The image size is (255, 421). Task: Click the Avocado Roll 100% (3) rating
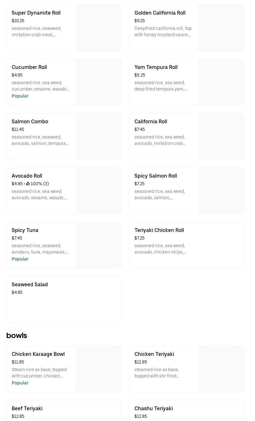(x=40, y=184)
